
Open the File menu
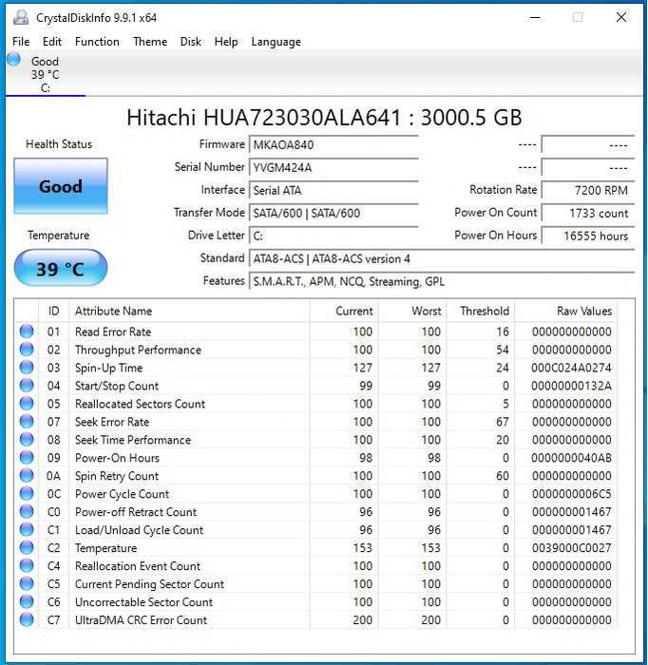click(21, 42)
